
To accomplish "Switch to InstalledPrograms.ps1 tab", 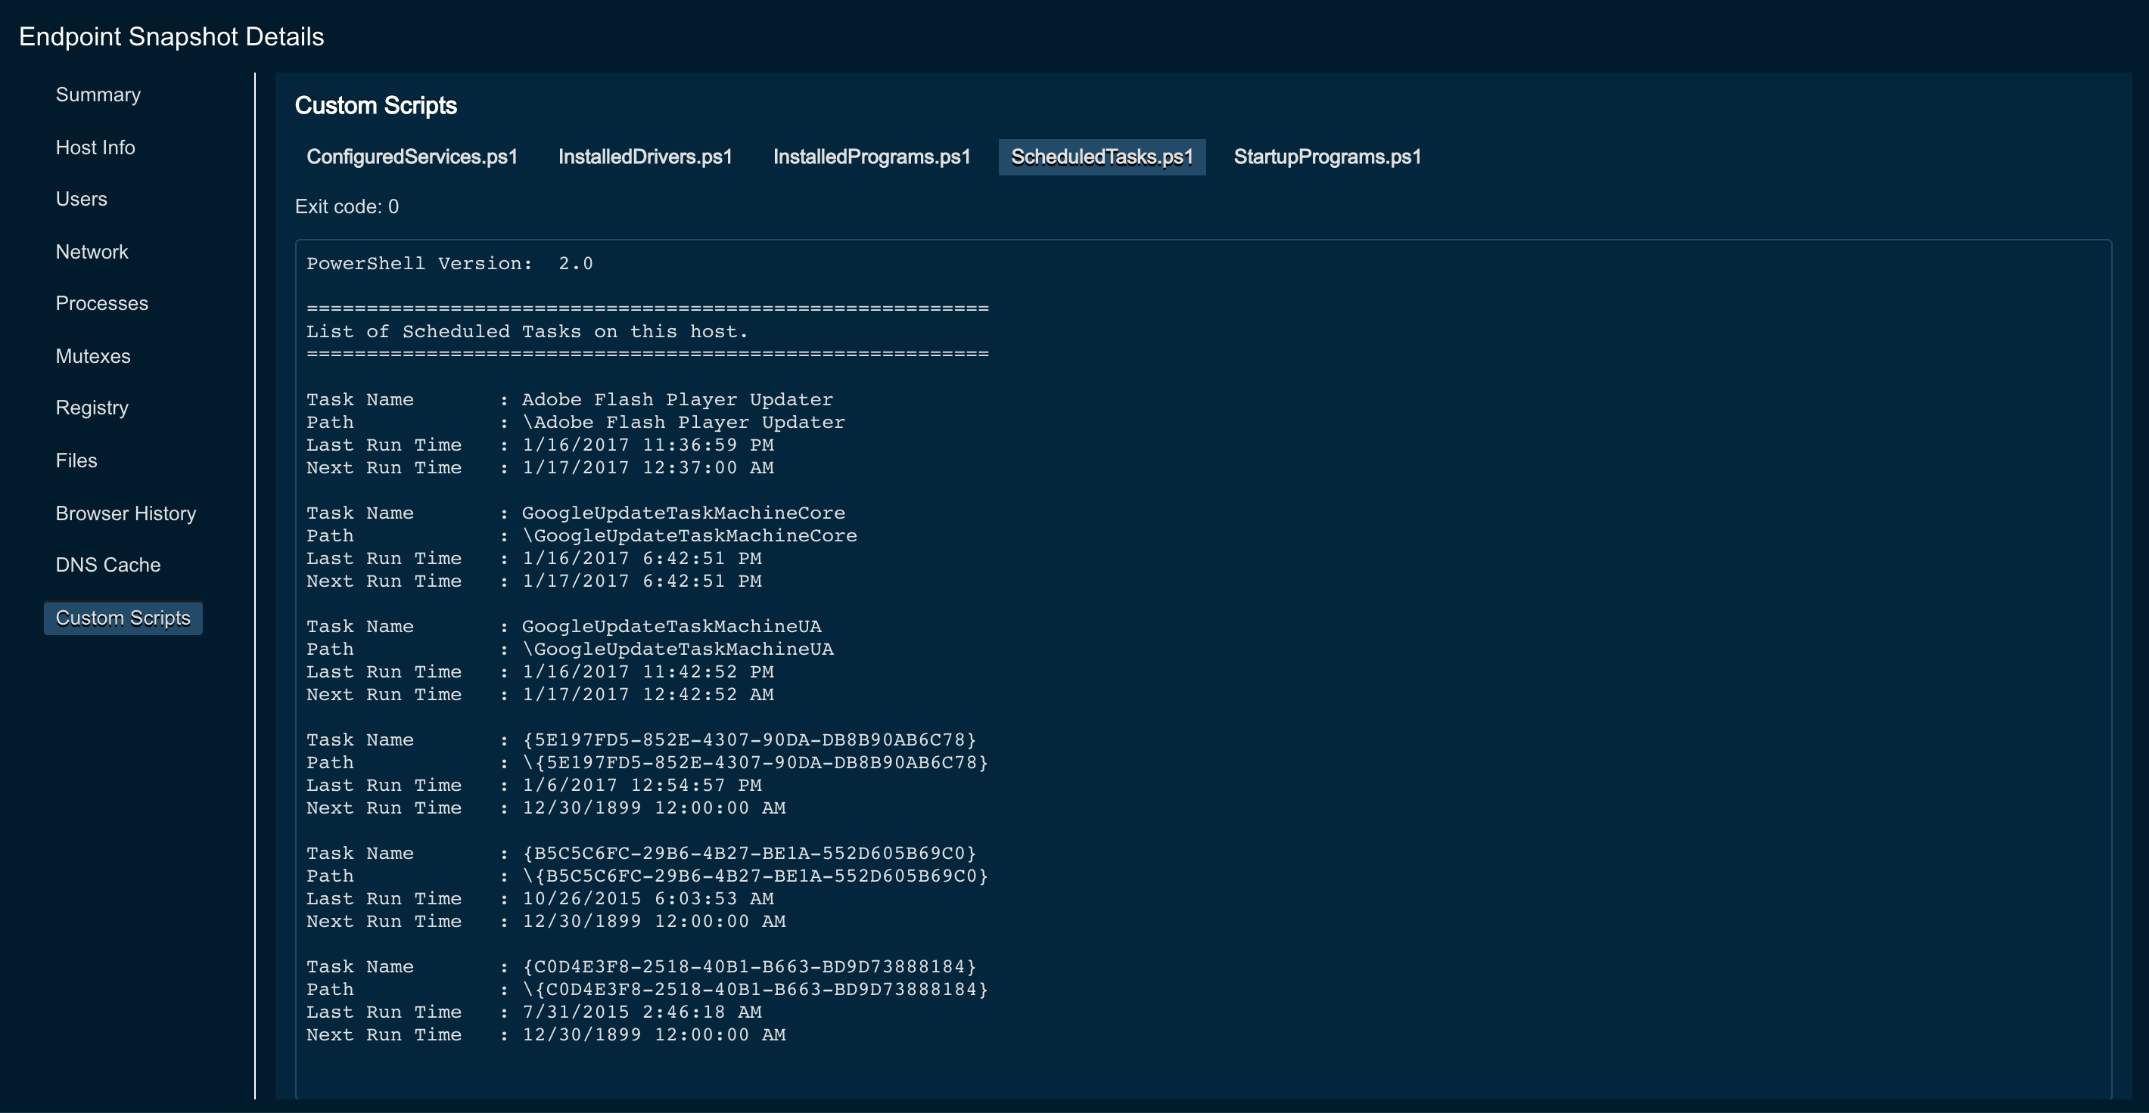I will 872,157.
